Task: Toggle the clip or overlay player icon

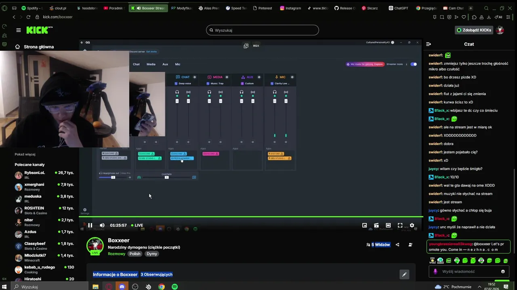Action: click(x=376, y=226)
